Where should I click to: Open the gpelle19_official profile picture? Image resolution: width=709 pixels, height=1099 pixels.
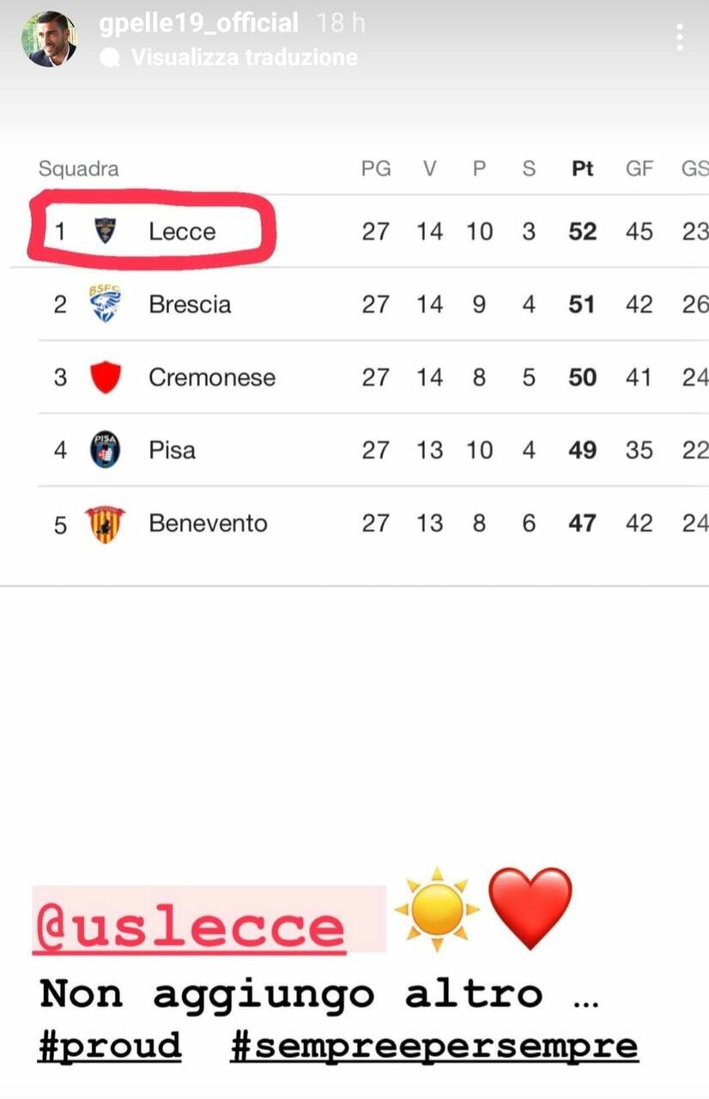[x=49, y=39]
